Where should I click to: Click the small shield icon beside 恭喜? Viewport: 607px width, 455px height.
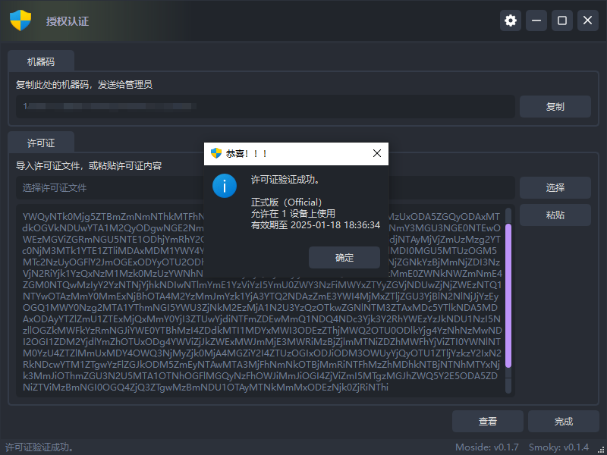[x=215, y=153]
